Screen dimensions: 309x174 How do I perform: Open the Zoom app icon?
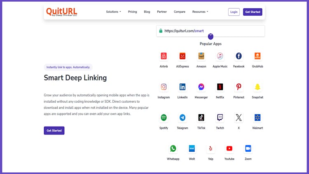pyautogui.click(x=248, y=148)
